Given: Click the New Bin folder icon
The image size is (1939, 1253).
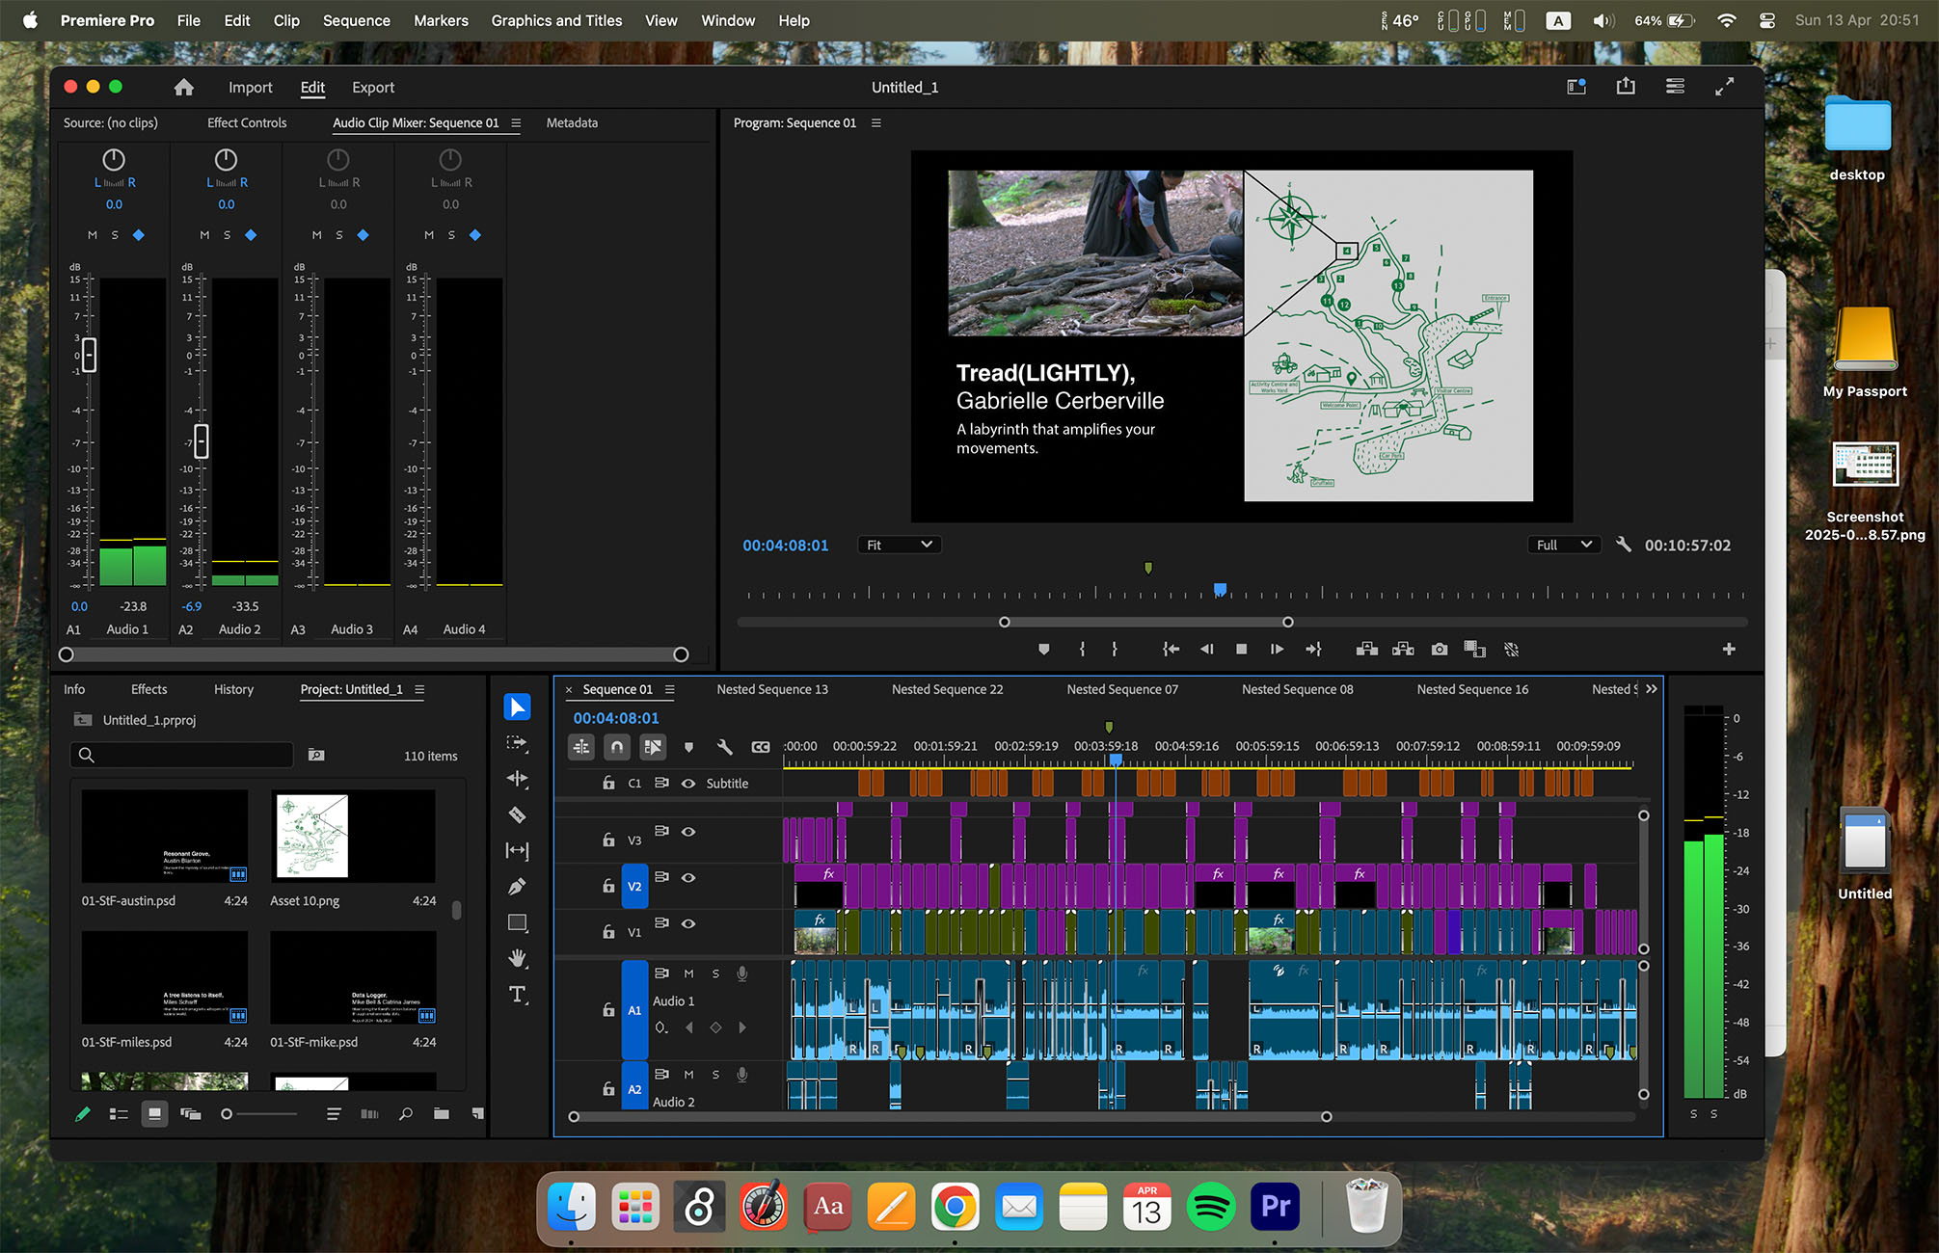Looking at the screenshot, I should [442, 1114].
